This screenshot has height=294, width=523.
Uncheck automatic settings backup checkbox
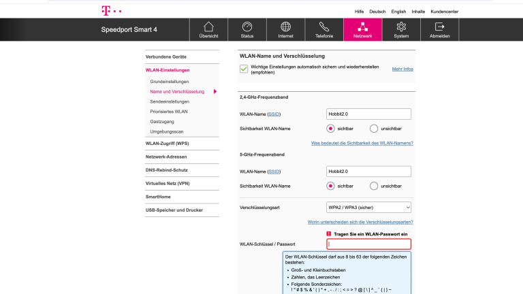pyautogui.click(x=244, y=69)
